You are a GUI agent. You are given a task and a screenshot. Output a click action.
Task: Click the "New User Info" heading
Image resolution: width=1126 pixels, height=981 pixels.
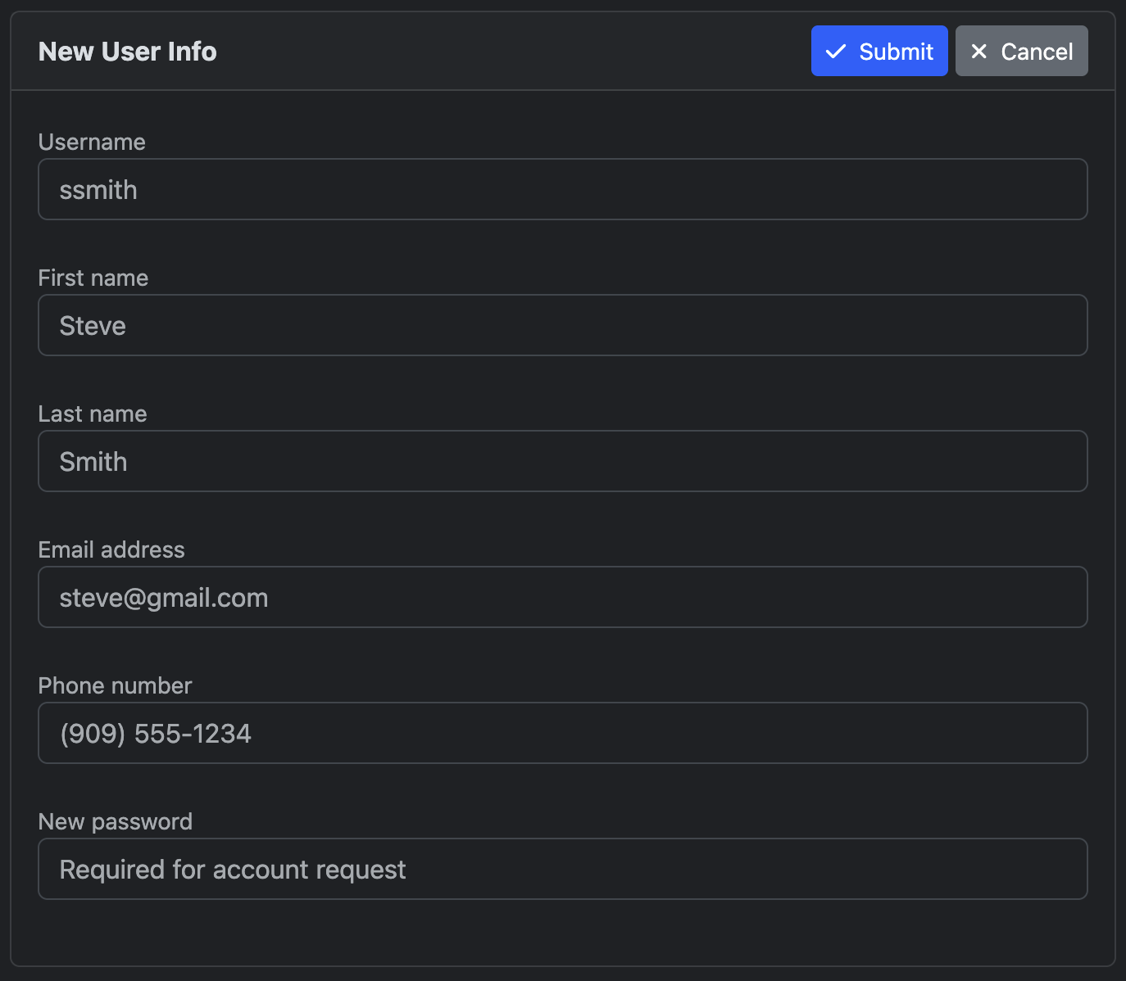point(128,52)
